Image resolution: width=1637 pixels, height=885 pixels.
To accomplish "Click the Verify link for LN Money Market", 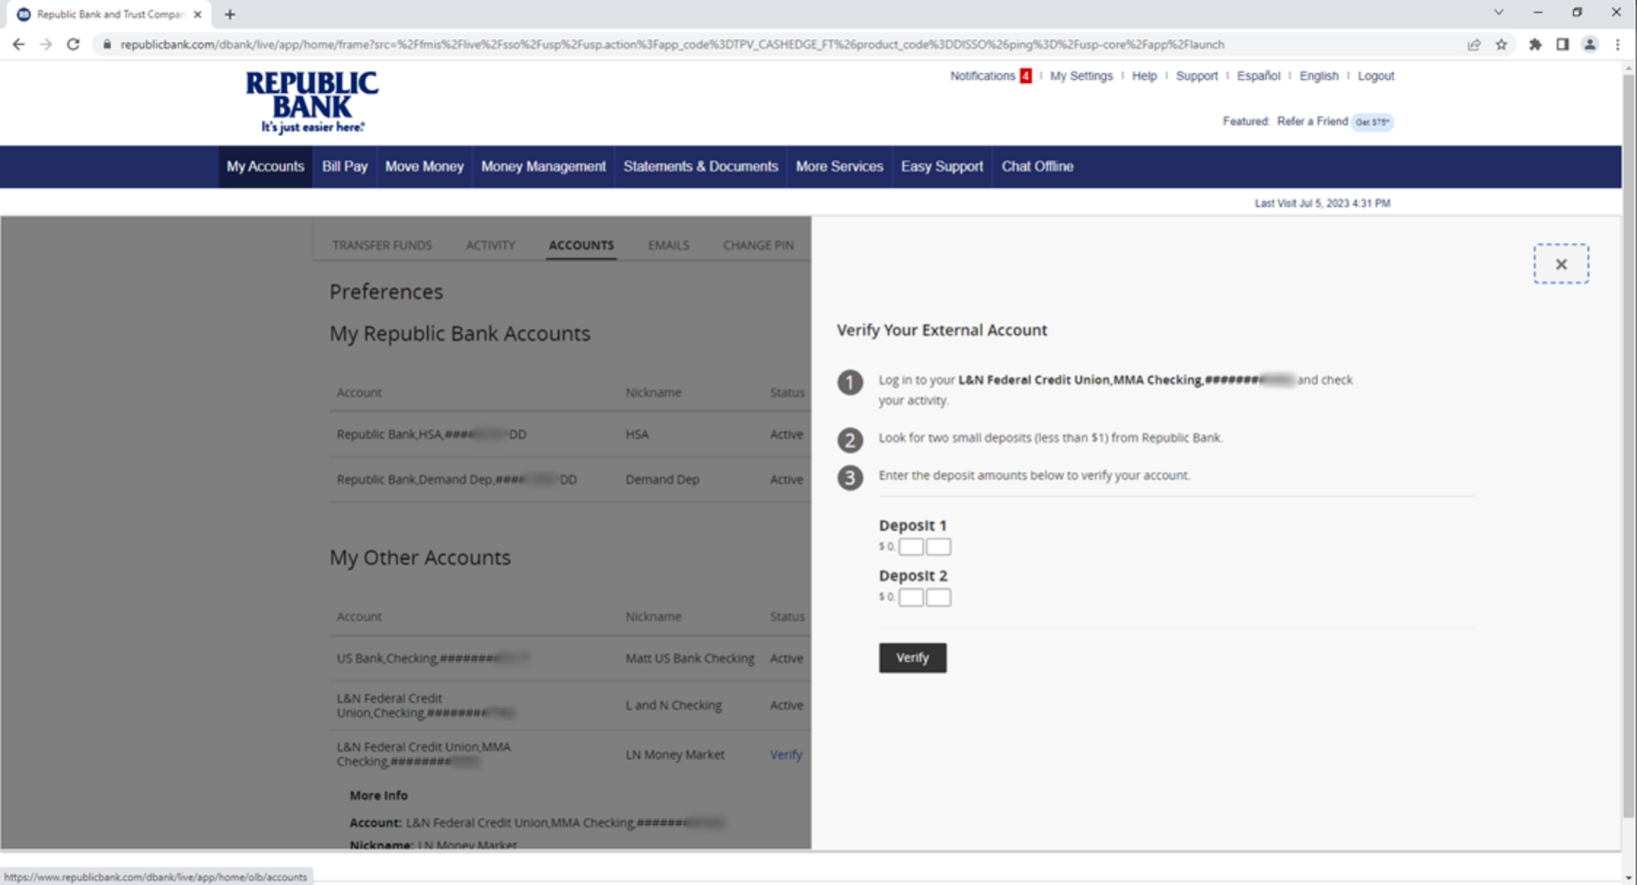I will tap(786, 755).
